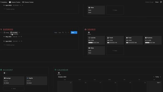The image size is (163, 92).
Task: Click the card icon on Savings account
Action: tap(5, 78)
